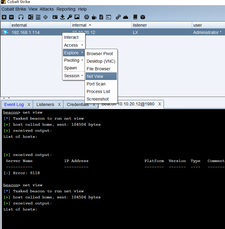
Task: Open keystrokes view via key icon
Action: (x=70, y=17)
